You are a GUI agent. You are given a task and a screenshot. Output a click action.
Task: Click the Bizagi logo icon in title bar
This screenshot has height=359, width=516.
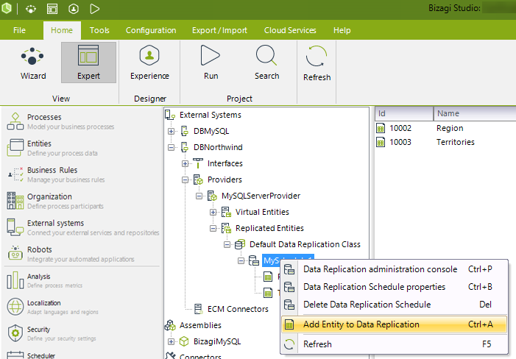(6, 9)
